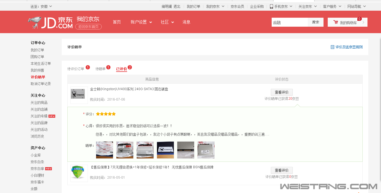Click the five-star rating stars
This screenshot has width=381, height=193.
(x=106, y=114)
